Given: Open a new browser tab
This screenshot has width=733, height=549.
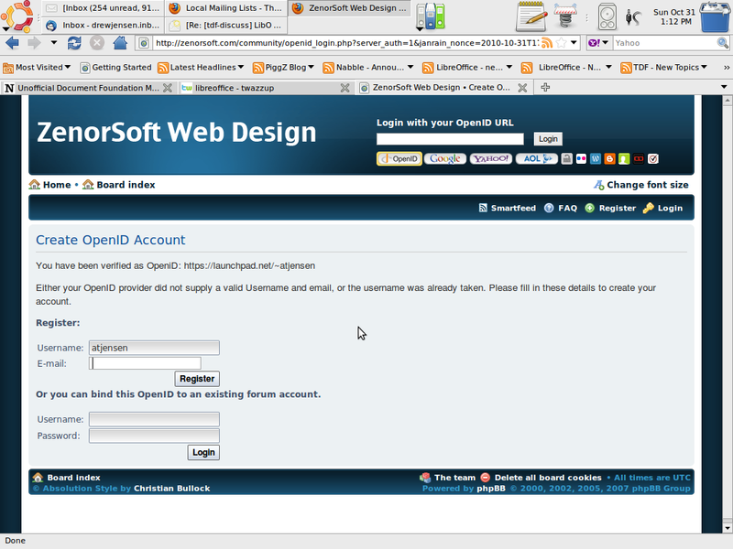Looking at the screenshot, I should pyautogui.click(x=545, y=87).
